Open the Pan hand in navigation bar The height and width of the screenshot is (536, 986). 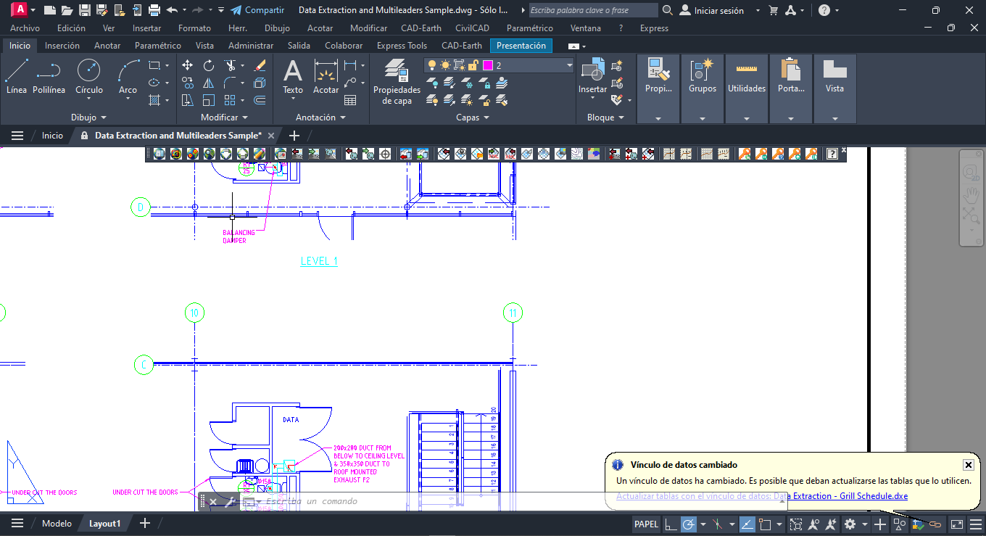tap(971, 194)
